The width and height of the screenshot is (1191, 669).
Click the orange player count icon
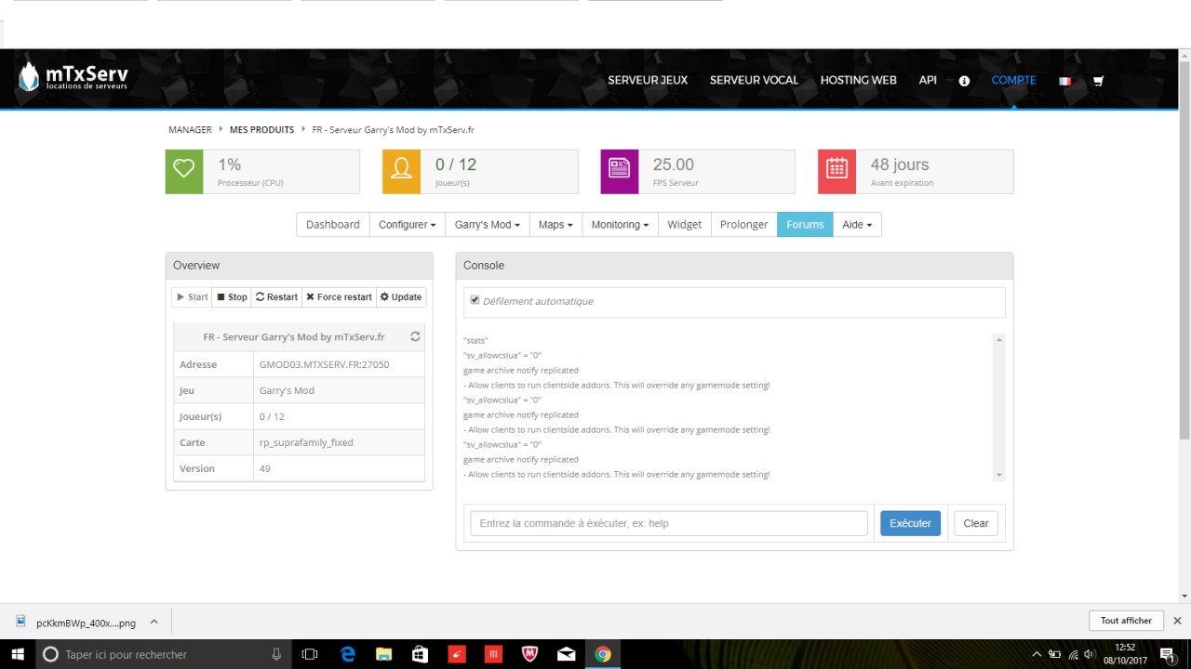(401, 172)
